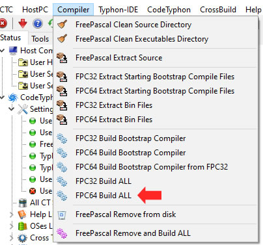263x245 pixels.
Task: Click the Host Computer monitor icon in tree
Action: (13, 51)
